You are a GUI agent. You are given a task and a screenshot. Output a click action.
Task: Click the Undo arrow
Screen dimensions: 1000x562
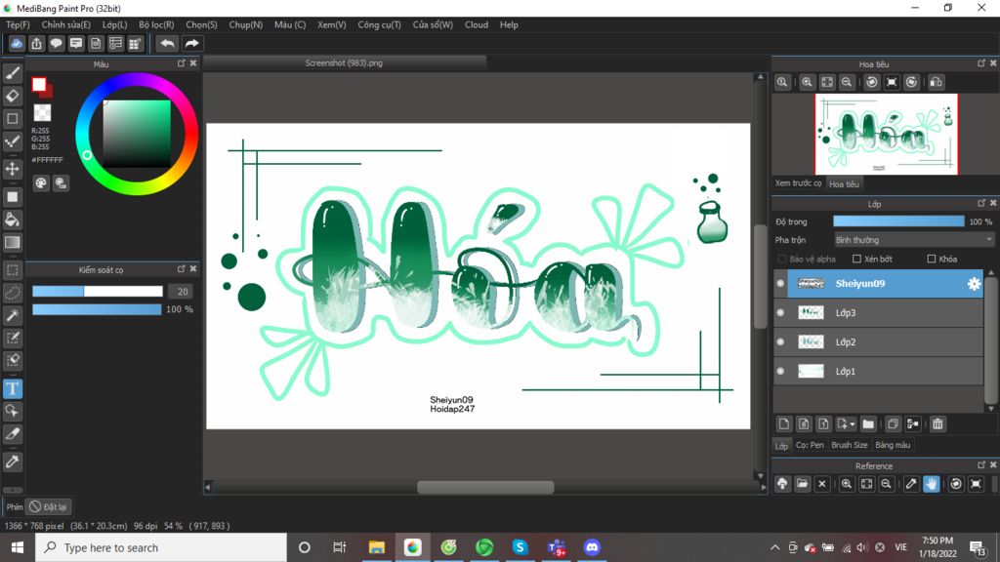pos(167,43)
